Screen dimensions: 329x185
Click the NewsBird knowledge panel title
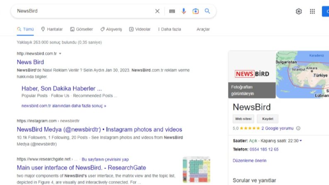point(251,107)
